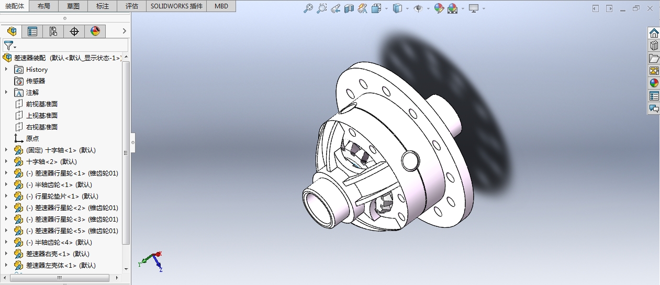Expand the 差速器行星轮<5> component
660x285 pixels.
coord(6,231)
